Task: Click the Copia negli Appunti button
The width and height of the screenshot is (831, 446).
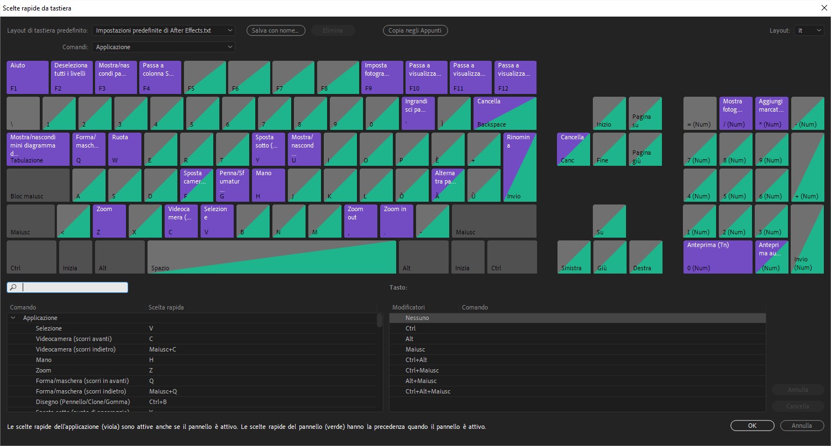Action: click(415, 30)
